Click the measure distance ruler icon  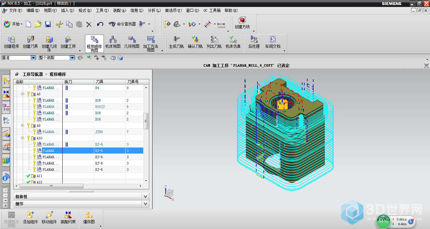(221, 24)
